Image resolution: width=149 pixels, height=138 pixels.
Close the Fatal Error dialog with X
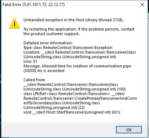142,5
